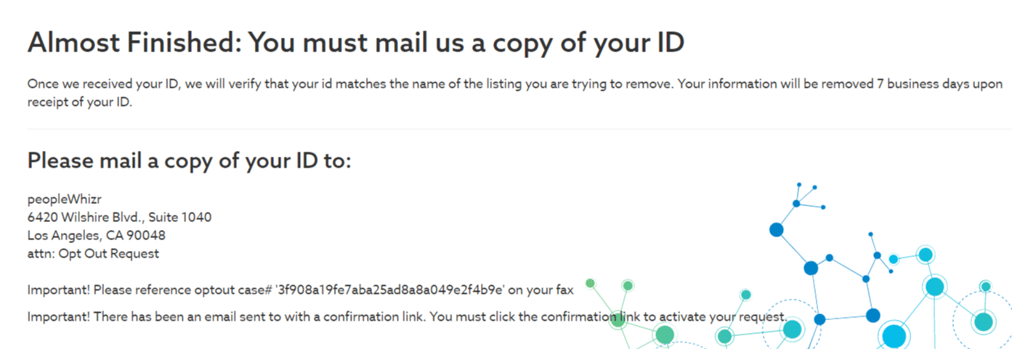The width and height of the screenshot is (1012, 349).
Task: Select the dotted dark-green node of the graphic
Action: 591,283
